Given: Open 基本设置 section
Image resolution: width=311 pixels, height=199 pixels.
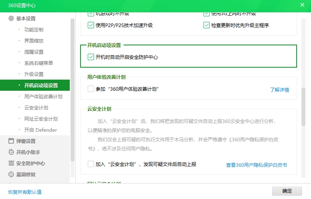Looking at the screenshot, I should click(x=26, y=19).
